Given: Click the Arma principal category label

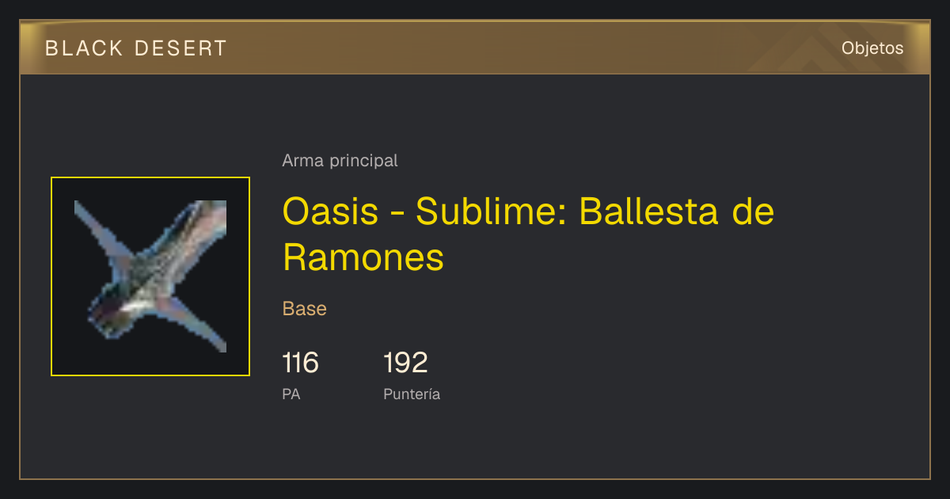Looking at the screenshot, I should click(x=340, y=161).
